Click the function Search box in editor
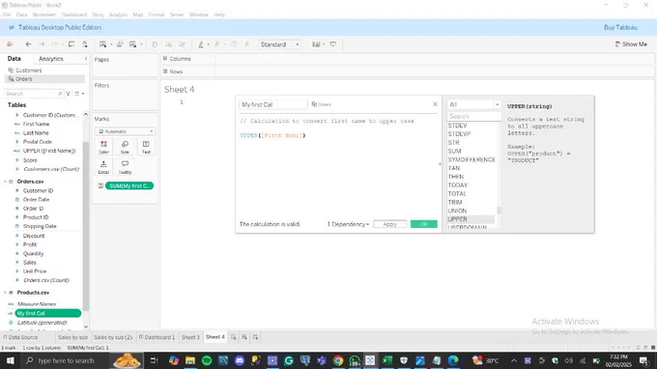The height and width of the screenshot is (369, 657). click(473, 116)
